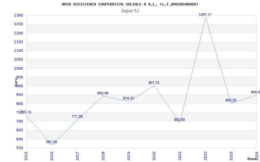Image resolution: width=260 pixels, height=162 pixels.
Task: Select the 735.15 value label
Action: tap(26, 112)
